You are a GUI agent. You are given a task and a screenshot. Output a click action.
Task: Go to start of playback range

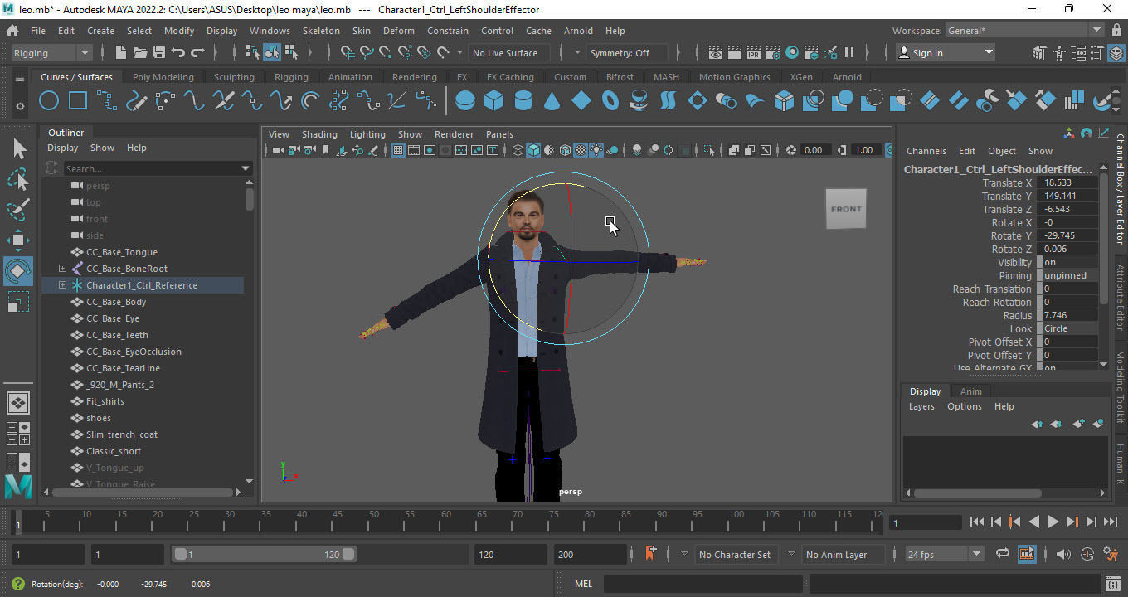tap(977, 522)
